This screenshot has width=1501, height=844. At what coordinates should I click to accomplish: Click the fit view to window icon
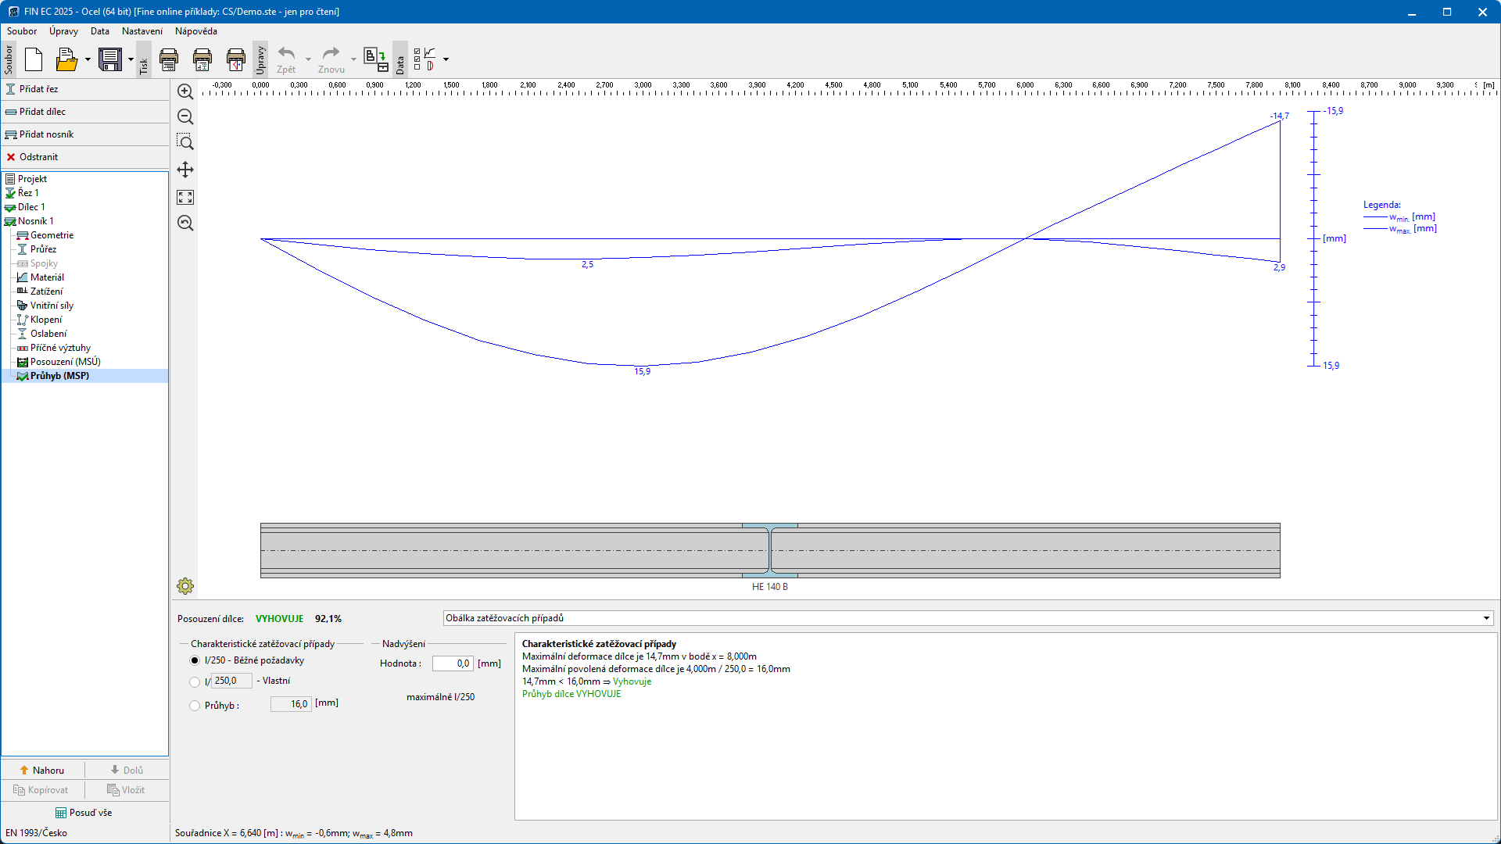point(185,197)
